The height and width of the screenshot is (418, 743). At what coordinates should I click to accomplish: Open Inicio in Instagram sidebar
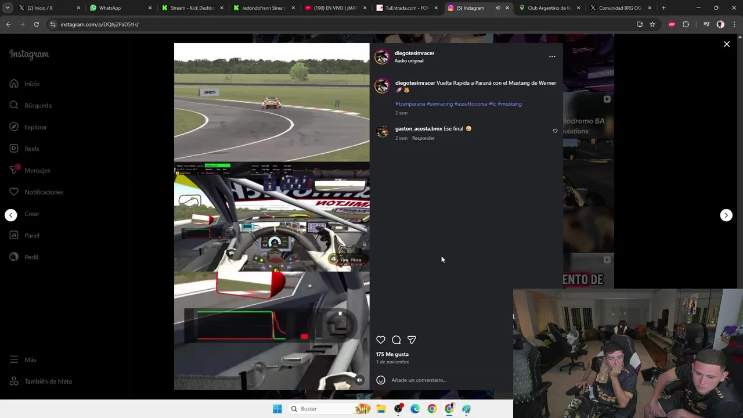[x=24, y=84]
